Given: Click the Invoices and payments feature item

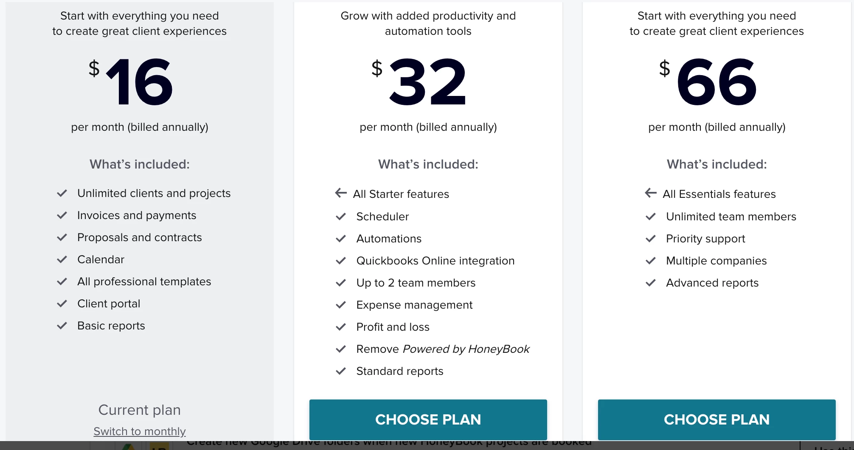Looking at the screenshot, I should pos(137,215).
